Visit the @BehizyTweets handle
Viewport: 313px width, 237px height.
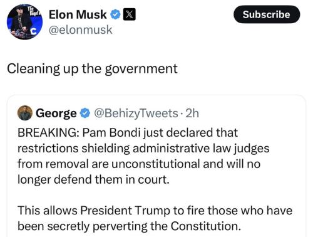(x=136, y=113)
